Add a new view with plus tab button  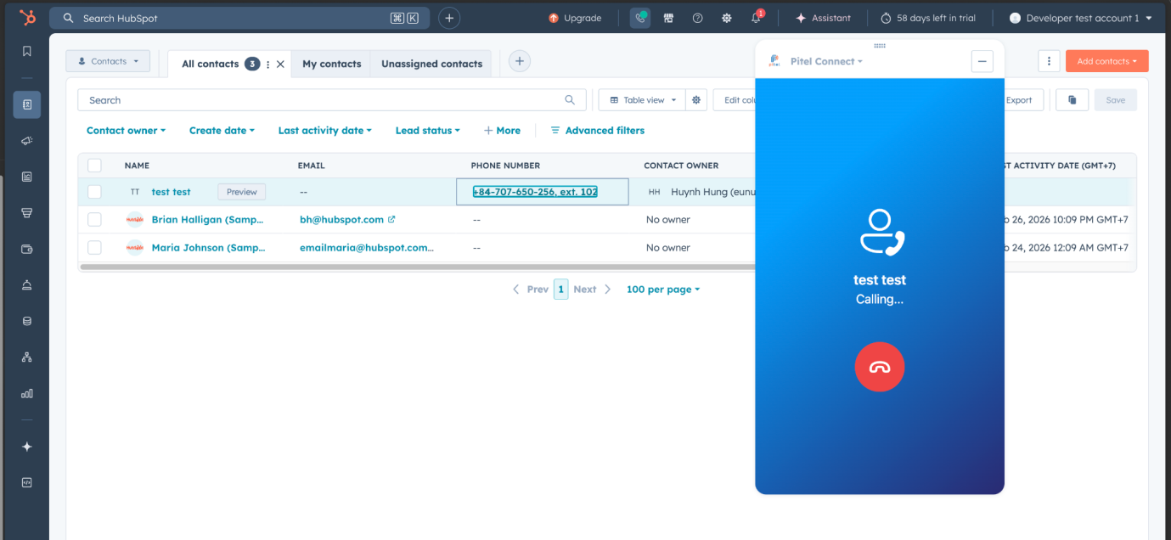coord(520,61)
